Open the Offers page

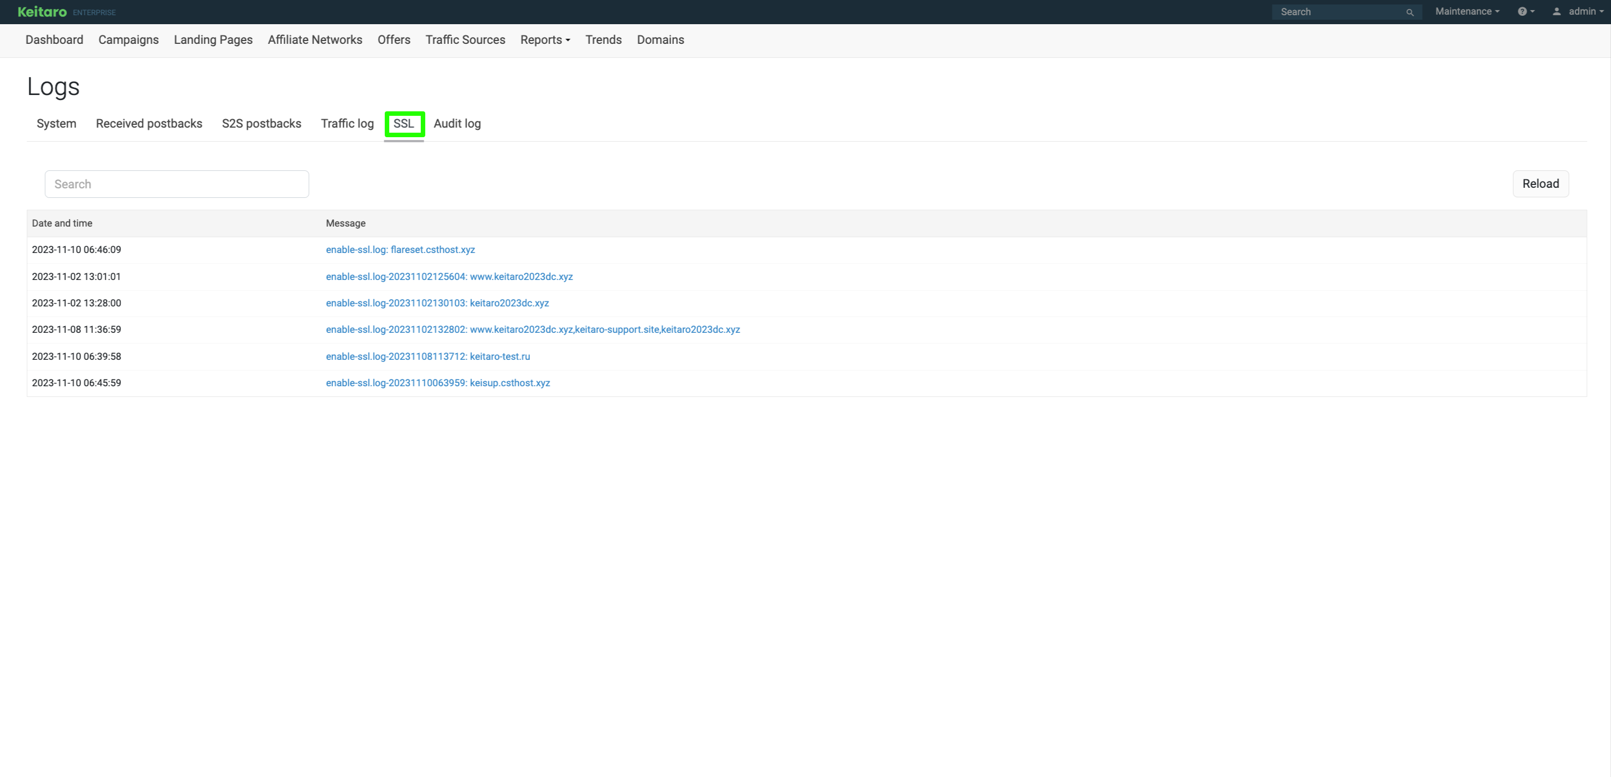coord(394,40)
